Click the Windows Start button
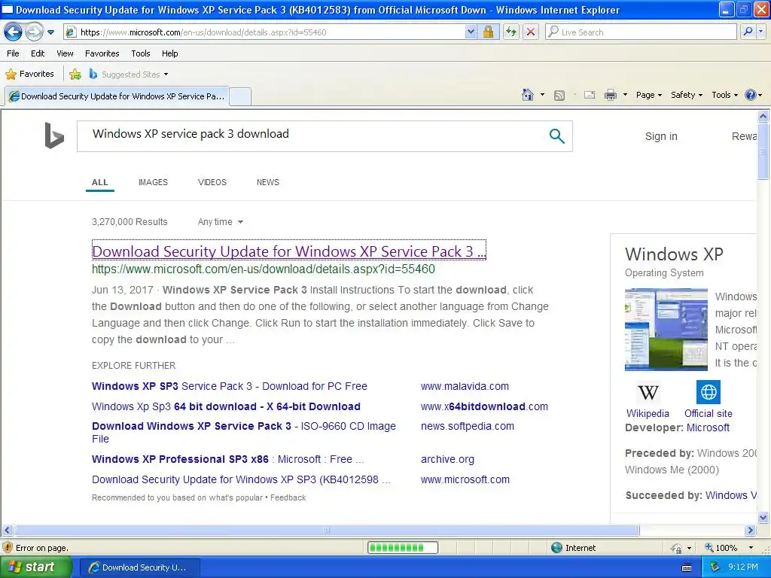This screenshot has width=771, height=578. click(x=36, y=567)
